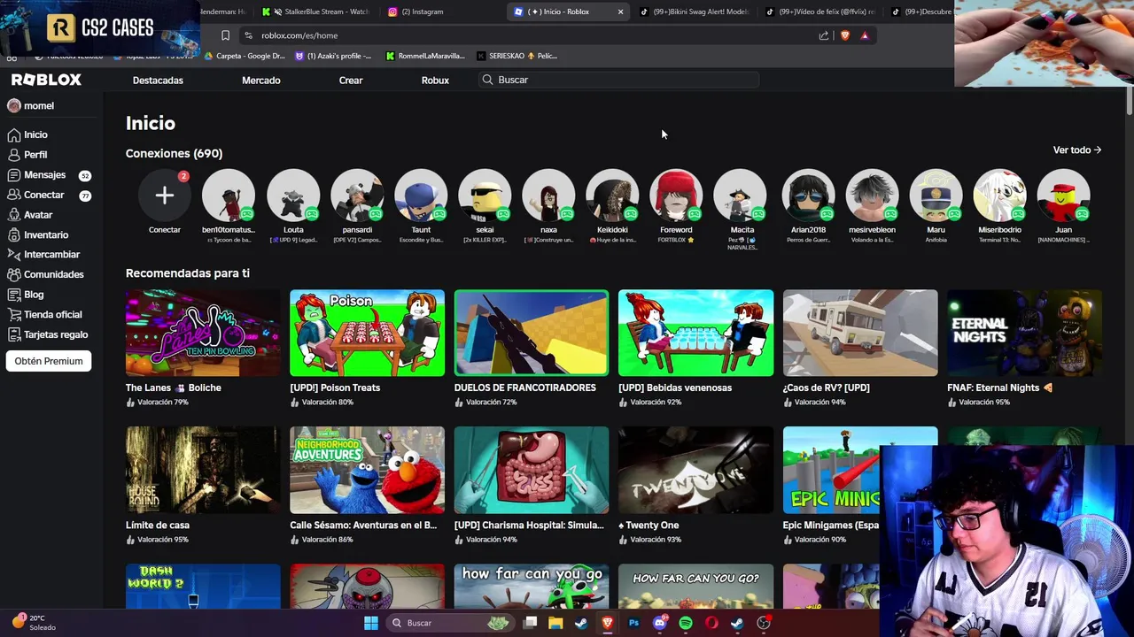Open Spotify from the taskbar
Viewport: 1134px width, 637px height.
[x=686, y=623]
